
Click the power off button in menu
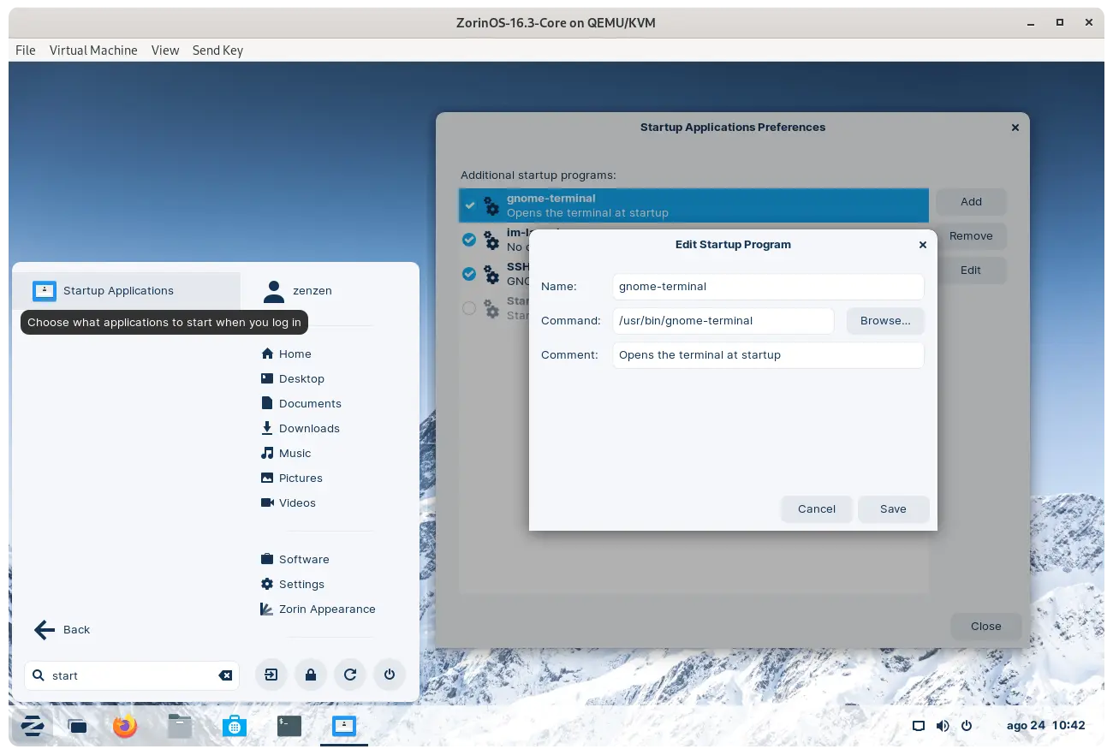click(x=390, y=675)
